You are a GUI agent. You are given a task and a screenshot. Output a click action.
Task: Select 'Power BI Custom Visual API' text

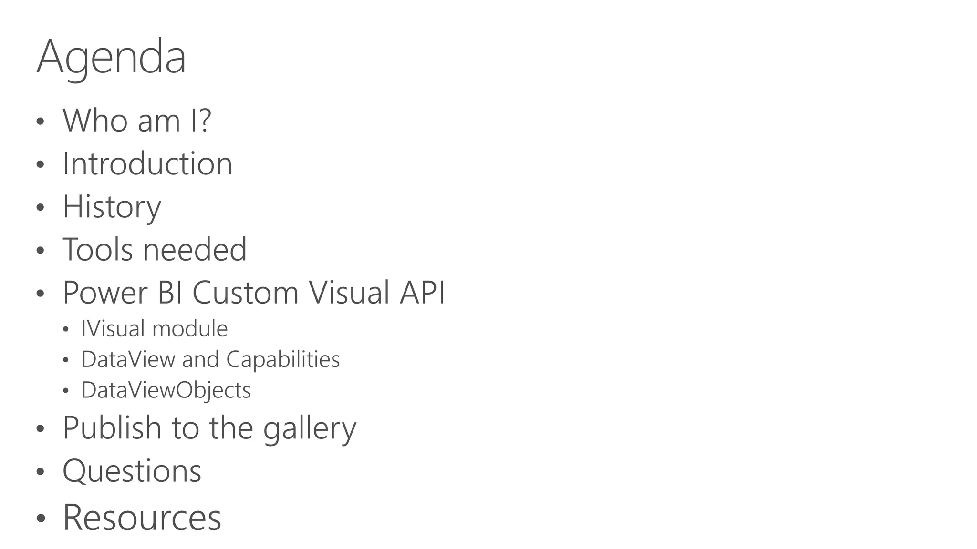[254, 292]
